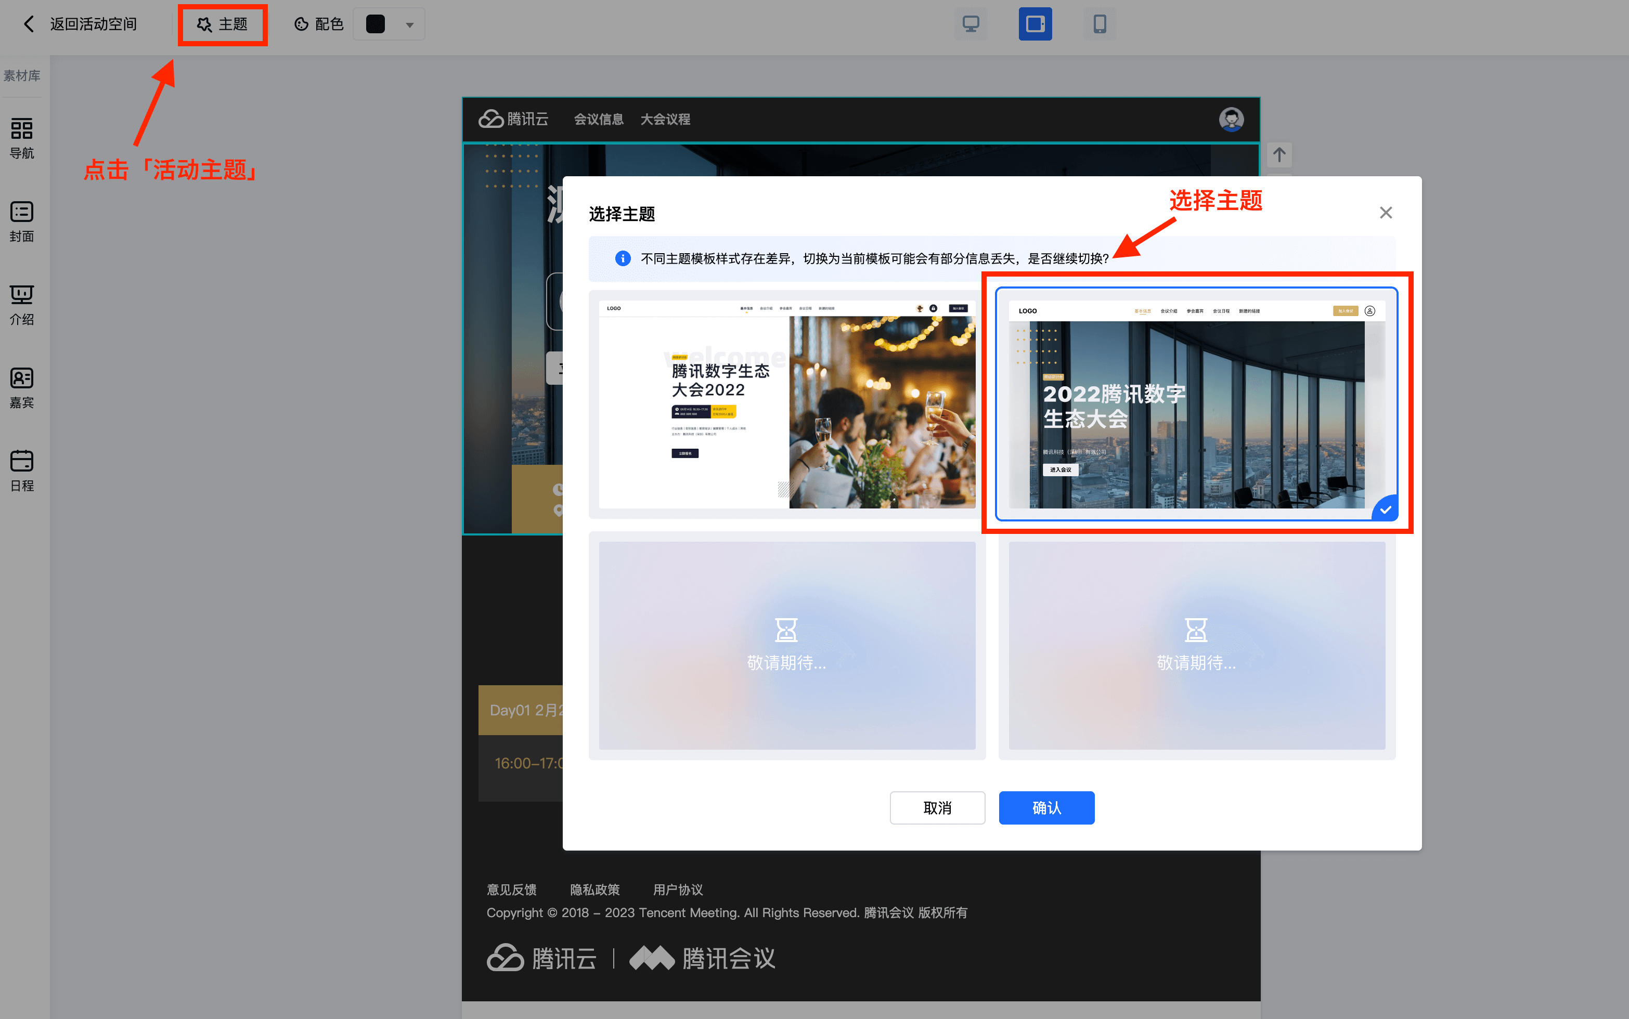The width and height of the screenshot is (1629, 1019).
Task: Open the 隐私政策 link
Action: (x=594, y=890)
